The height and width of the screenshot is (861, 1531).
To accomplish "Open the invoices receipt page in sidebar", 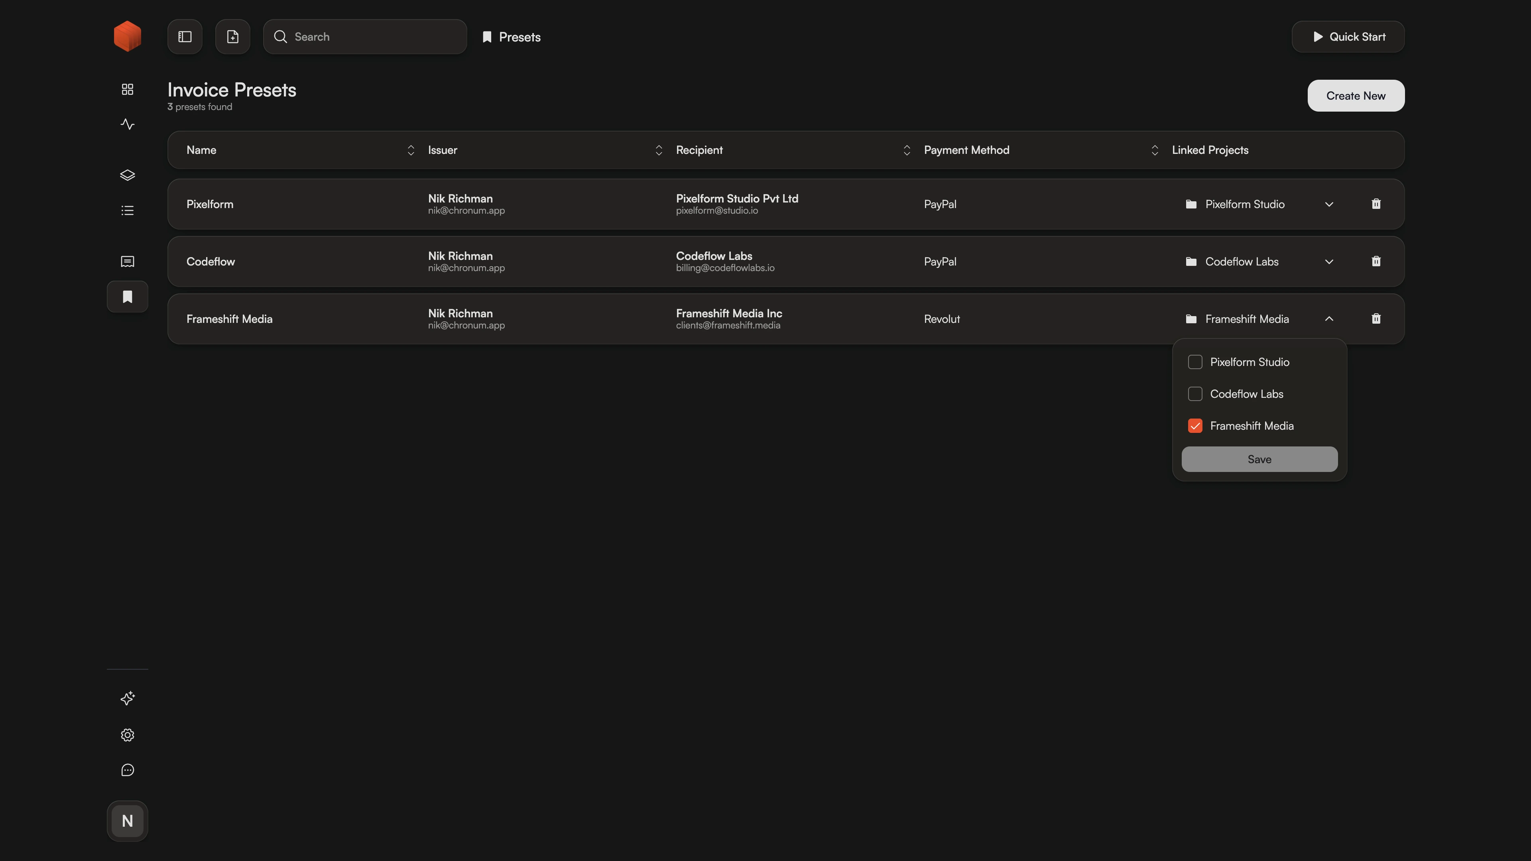I will 127,261.
